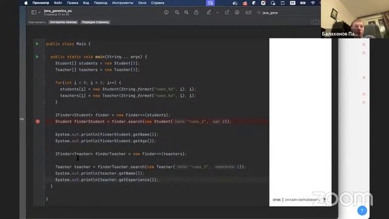
Task: Sort results by Алгоритм поиска
Action: (x=63, y=22)
